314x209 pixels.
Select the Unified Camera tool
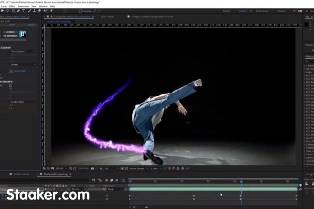tap(2, 11)
